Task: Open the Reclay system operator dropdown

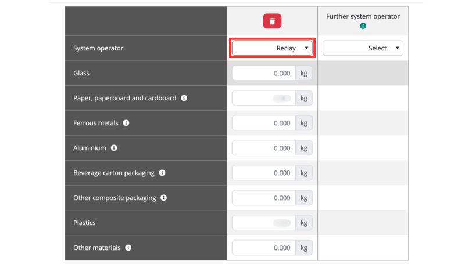Action: click(x=272, y=48)
